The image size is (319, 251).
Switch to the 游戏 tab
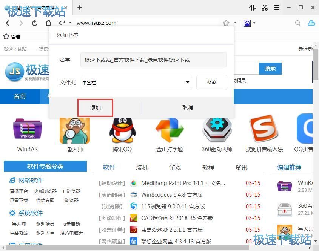pos(175,168)
